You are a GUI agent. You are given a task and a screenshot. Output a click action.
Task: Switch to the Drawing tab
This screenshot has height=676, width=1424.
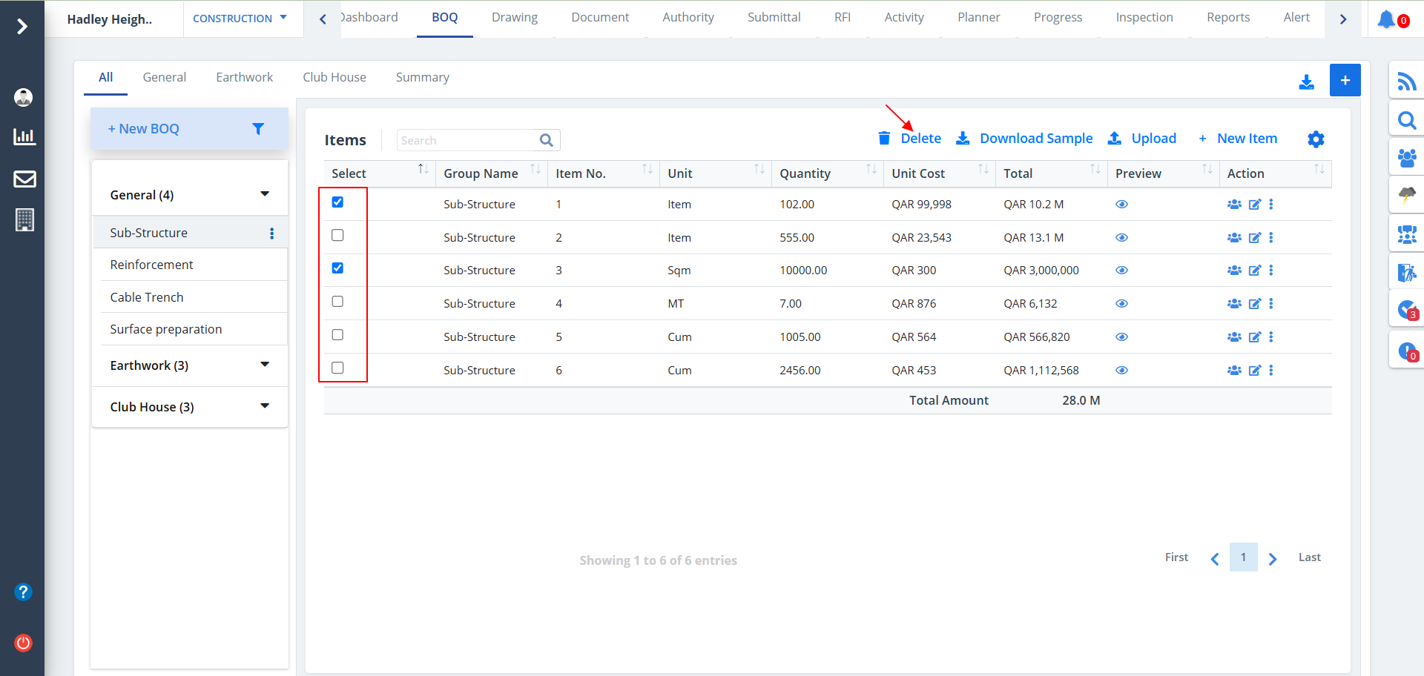click(514, 17)
